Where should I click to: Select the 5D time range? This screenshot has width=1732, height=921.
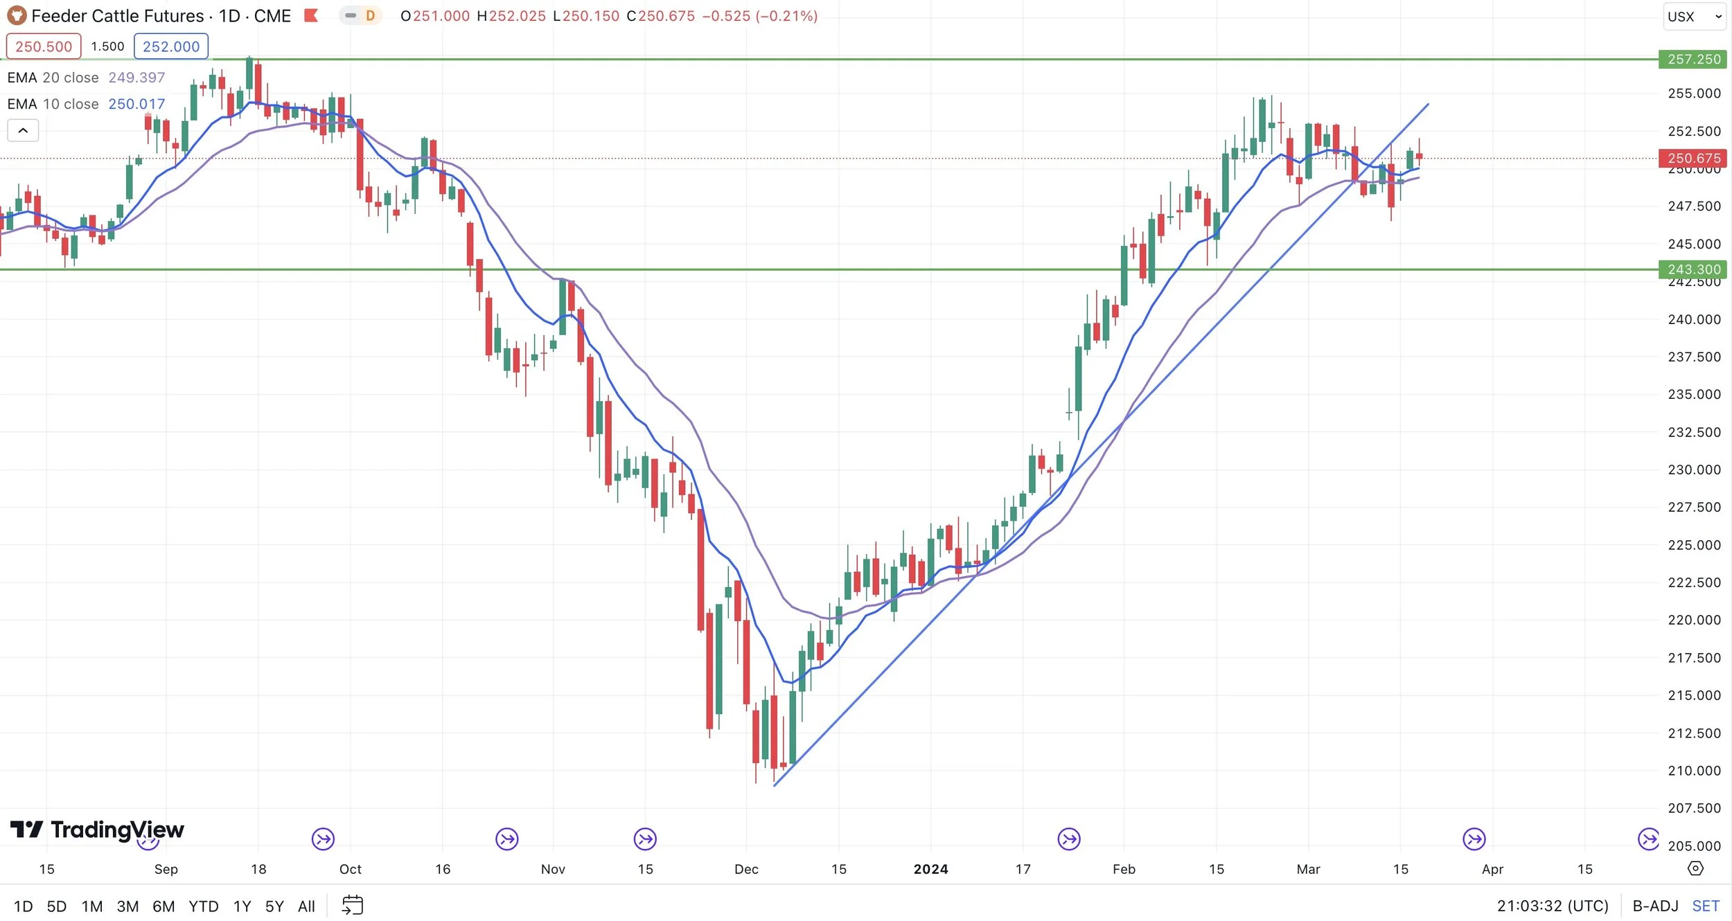[x=57, y=906]
